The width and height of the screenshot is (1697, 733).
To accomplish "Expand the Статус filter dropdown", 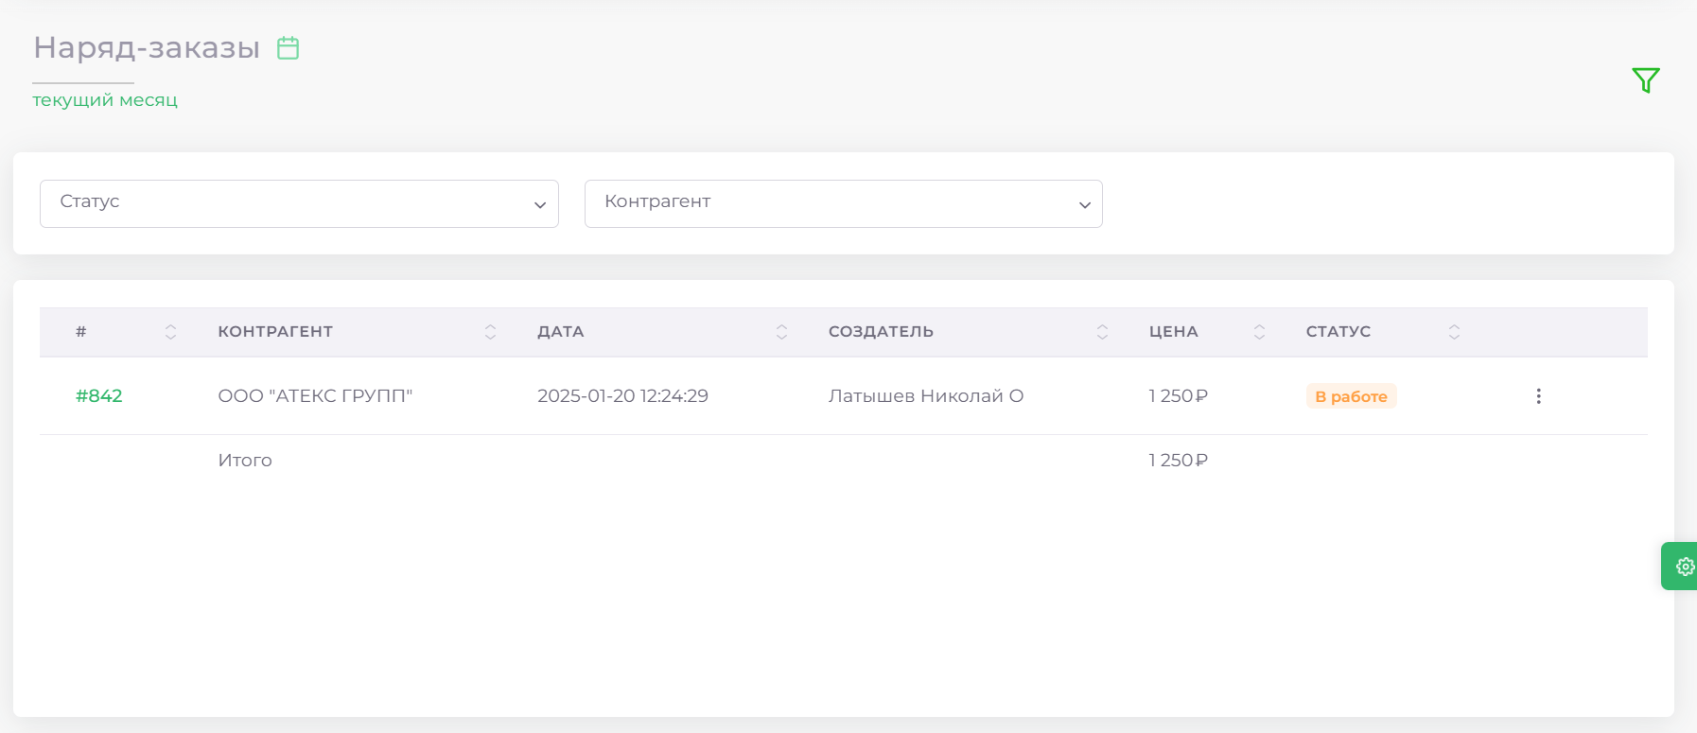I will pyautogui.click(x=299, y=203).
